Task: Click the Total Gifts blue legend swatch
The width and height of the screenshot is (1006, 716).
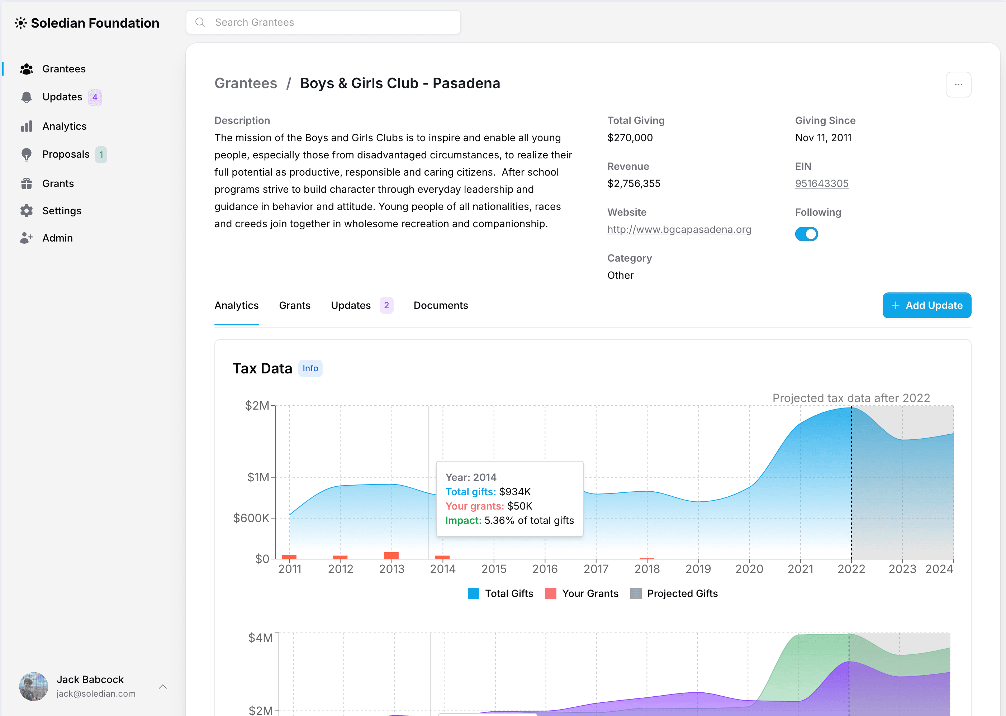Action: click(473, 593)
